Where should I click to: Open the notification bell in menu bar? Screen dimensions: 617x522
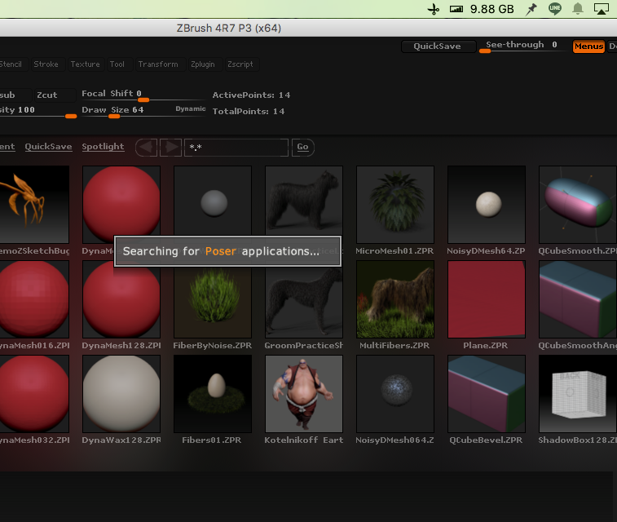click(x=578, y=9)
